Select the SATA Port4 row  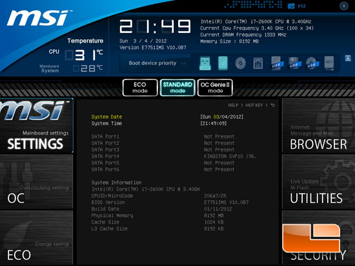click(174, 156)
